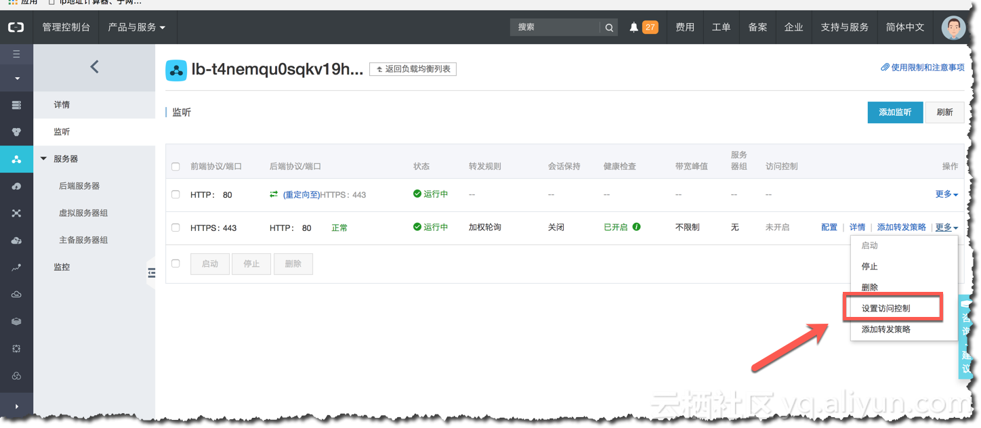This screenshot has height=428, width=981.
Task: Open the database cluster icon in left rail
Action: (x=16, y=132)
